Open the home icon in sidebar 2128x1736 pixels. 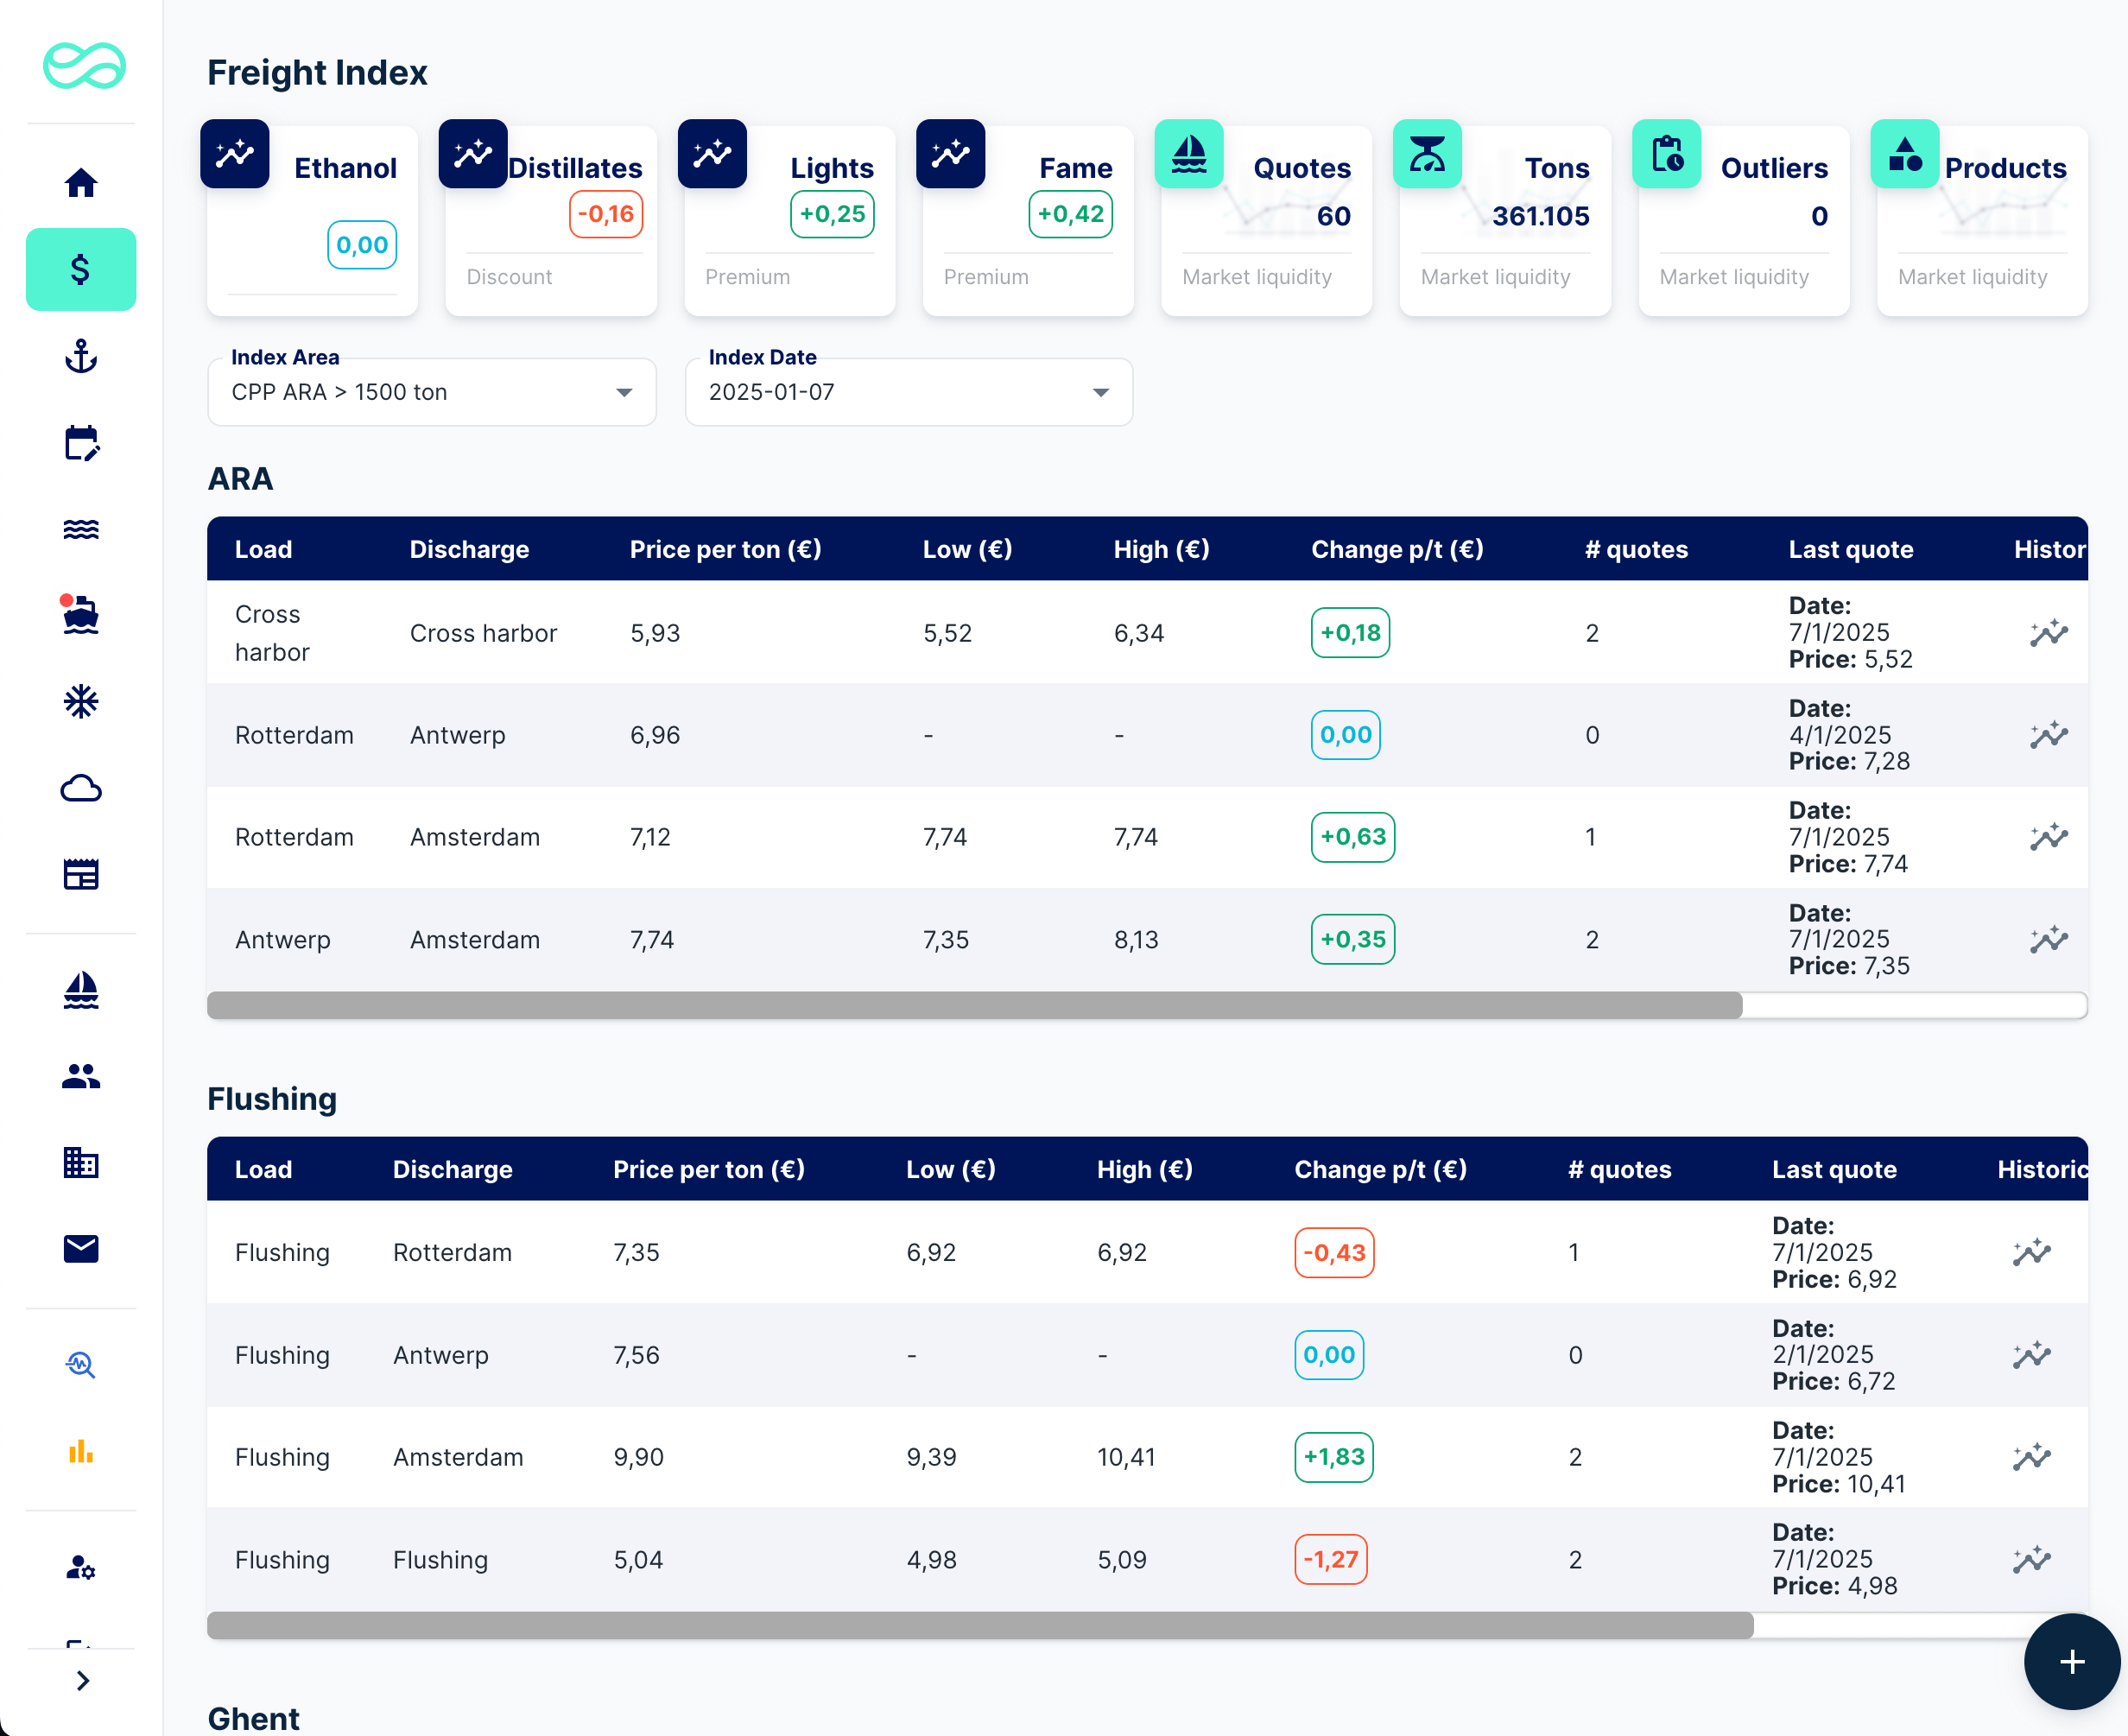pos(81,183)
